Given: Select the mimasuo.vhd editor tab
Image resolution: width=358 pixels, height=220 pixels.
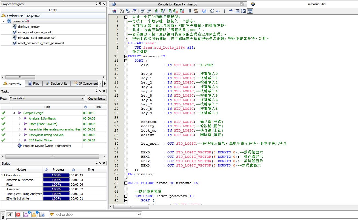Looking at the screenshot, I should (x=317, y=4).
